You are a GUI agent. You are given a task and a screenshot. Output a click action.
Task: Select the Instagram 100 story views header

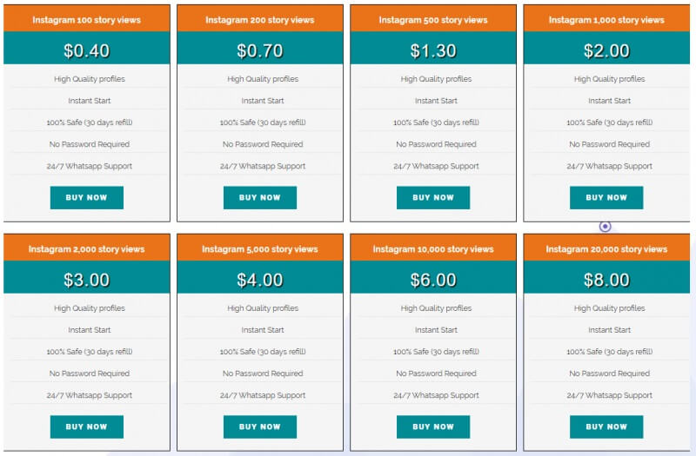(x=86, y=19)
